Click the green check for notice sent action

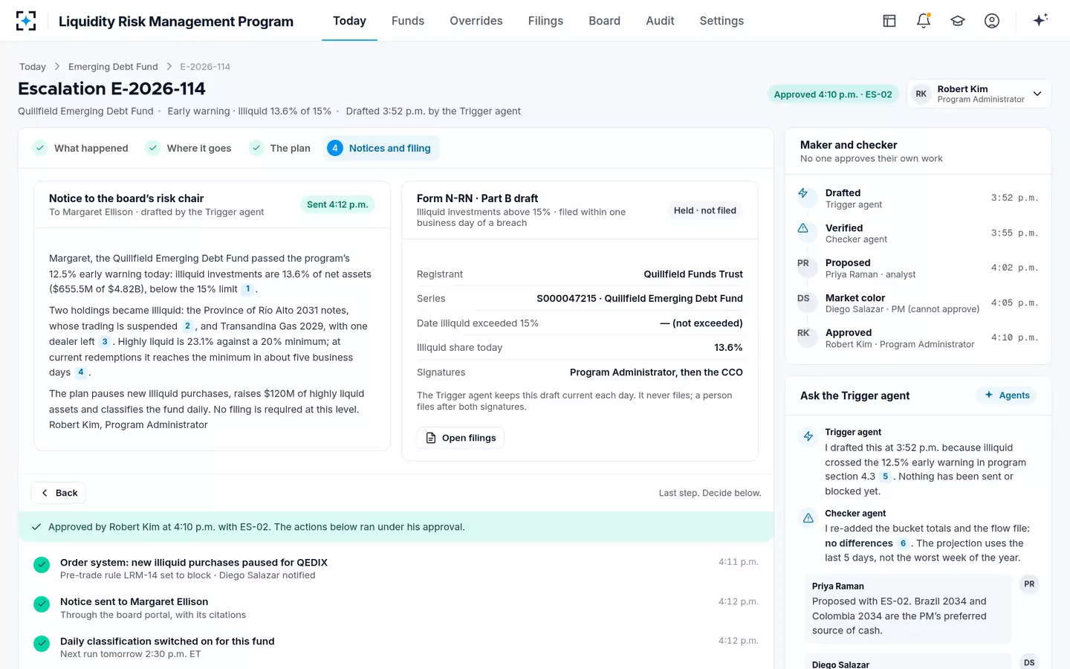(42, 604)
